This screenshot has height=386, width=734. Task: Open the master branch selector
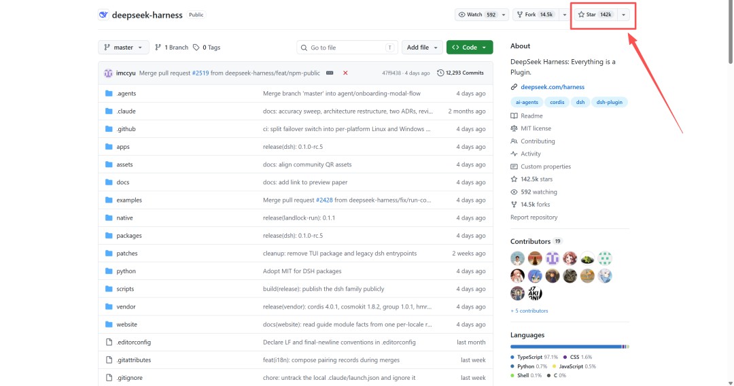[124, 48]
